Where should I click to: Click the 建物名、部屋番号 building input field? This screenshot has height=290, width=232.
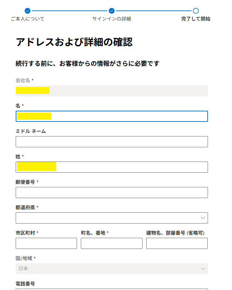(177, 243)
